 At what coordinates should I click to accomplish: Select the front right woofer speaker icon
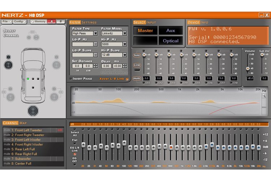(x=56, y=65)
